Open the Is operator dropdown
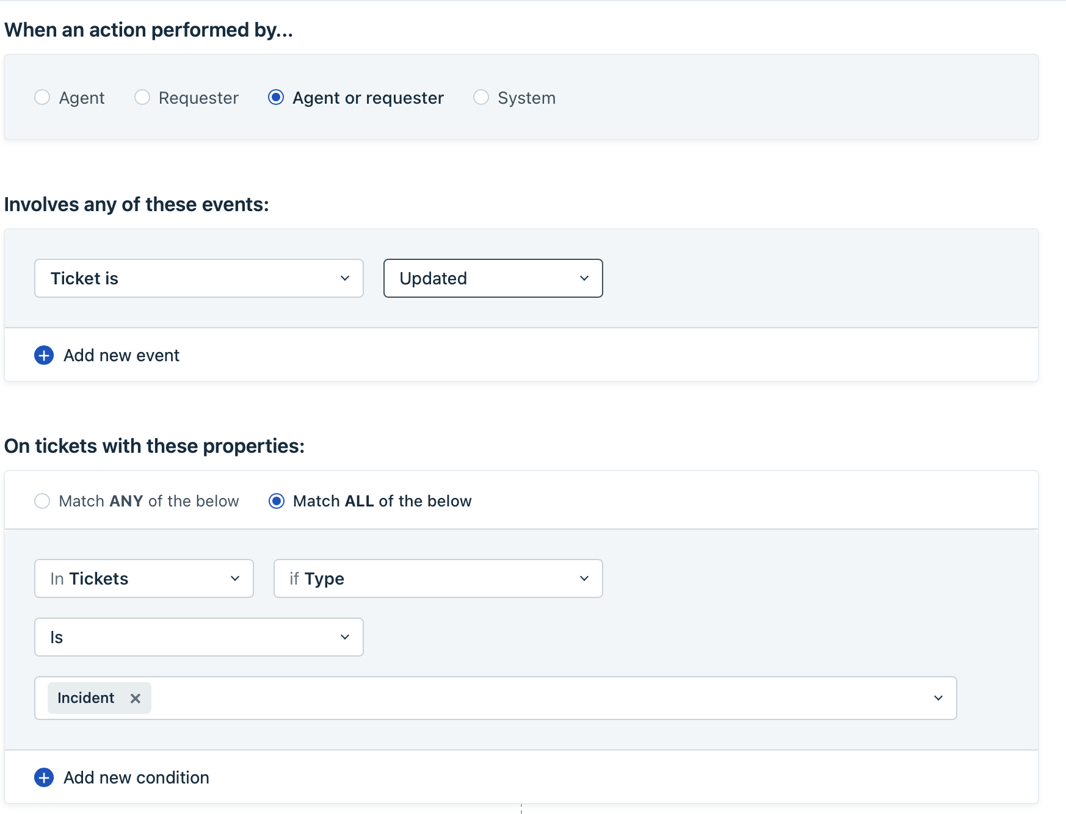1066x814 pixels. (x=199, y=637)
